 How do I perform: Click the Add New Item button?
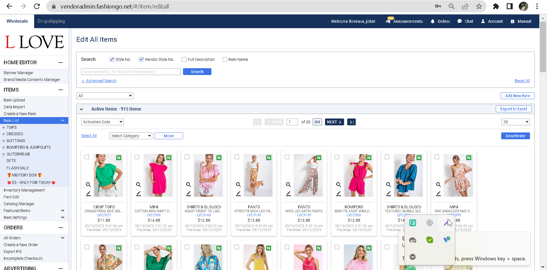click(x=518, y=96)
